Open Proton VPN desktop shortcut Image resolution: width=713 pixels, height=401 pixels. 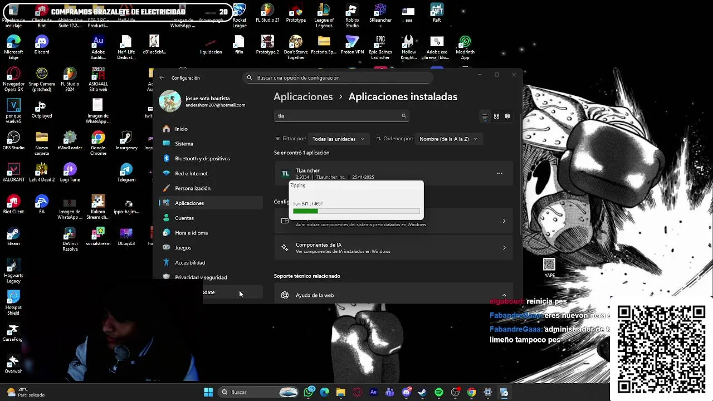pyautogui.click(x=352, y=45)
